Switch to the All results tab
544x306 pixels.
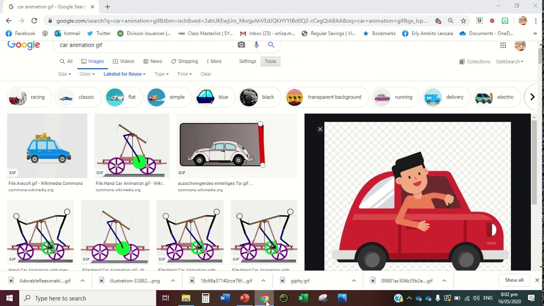click(66, 61)
